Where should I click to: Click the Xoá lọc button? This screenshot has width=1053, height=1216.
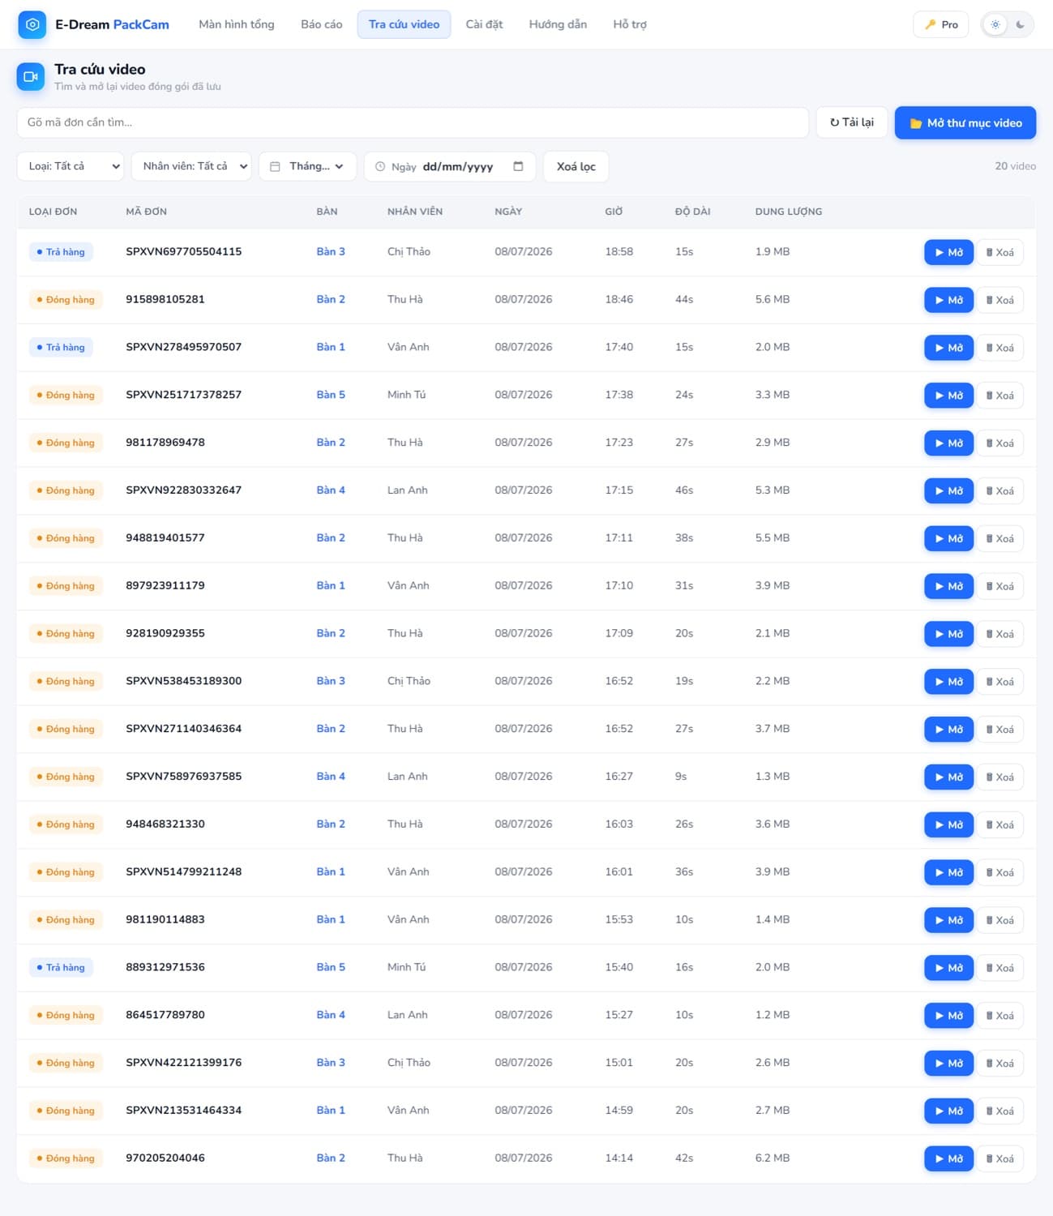[x=576, y=166]
